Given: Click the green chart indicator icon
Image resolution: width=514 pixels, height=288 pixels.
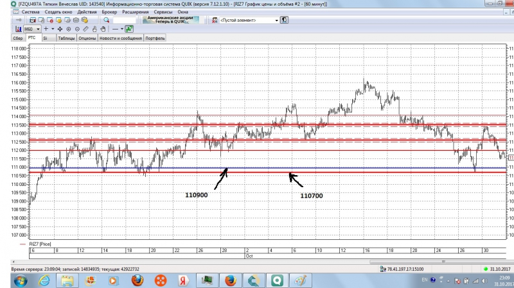Looking at the screenshot, I should click(x=129, y=29).
